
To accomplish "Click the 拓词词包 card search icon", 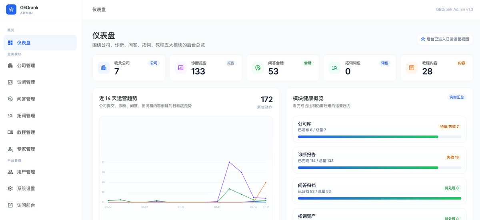I will coord(335,68).
